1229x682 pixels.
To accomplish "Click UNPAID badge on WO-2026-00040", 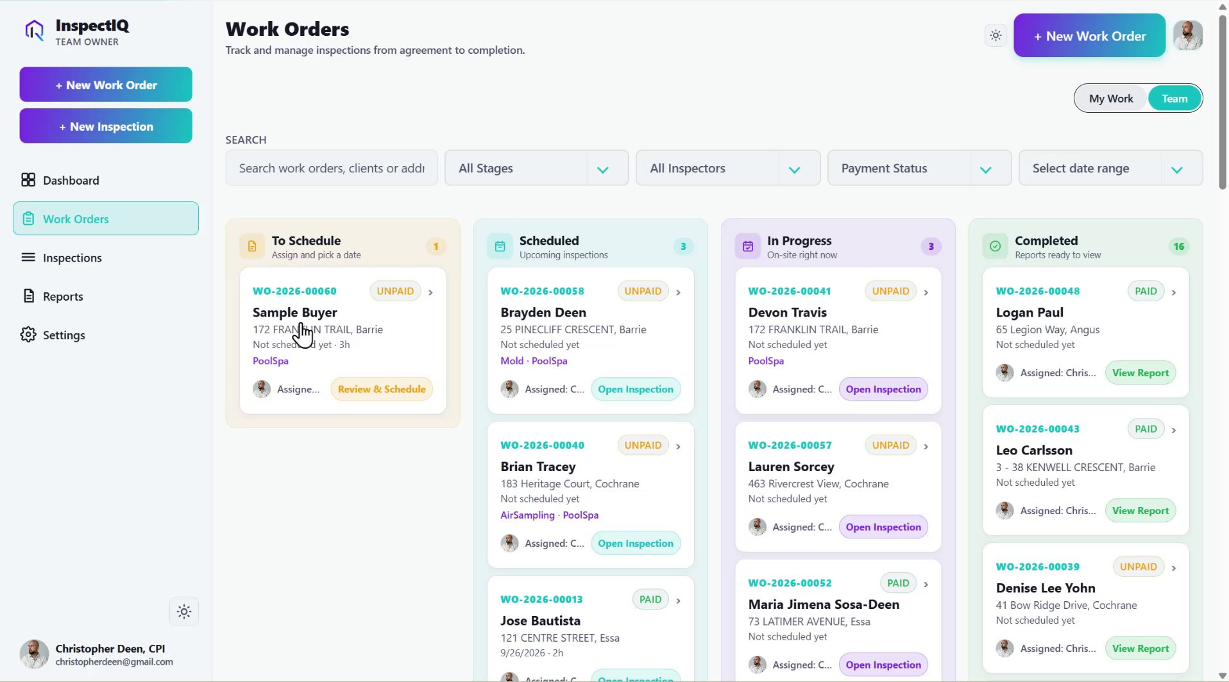I will pyautogui.click(x=643, y=445).
